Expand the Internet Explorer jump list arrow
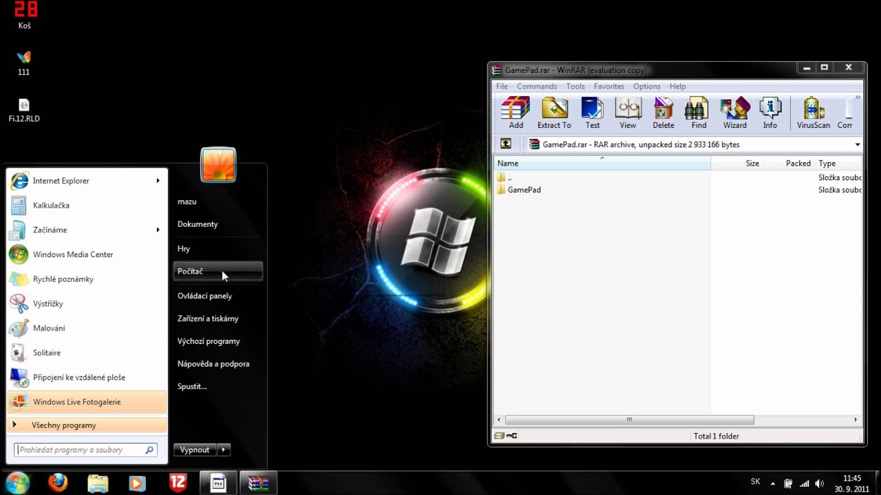The height and width of the screenshot is (495, 881). (158, 181)
